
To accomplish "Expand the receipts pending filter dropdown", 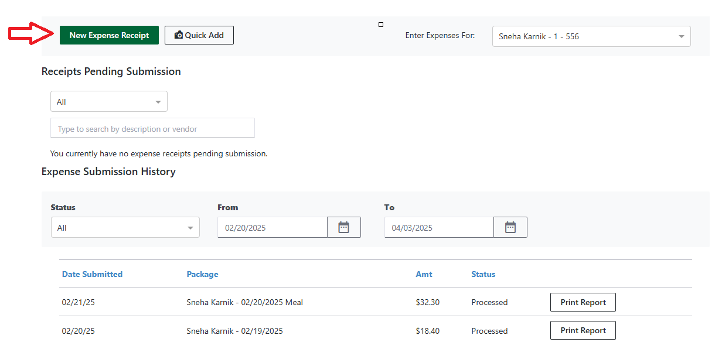I will pos(109,102).
